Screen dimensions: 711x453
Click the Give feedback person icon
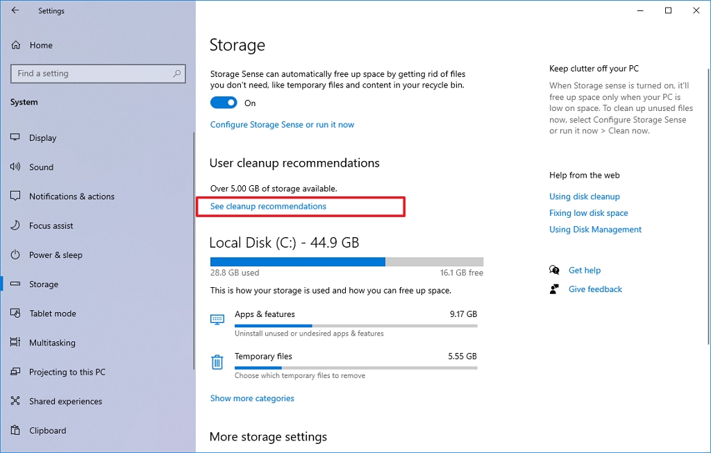click(554, 289)
